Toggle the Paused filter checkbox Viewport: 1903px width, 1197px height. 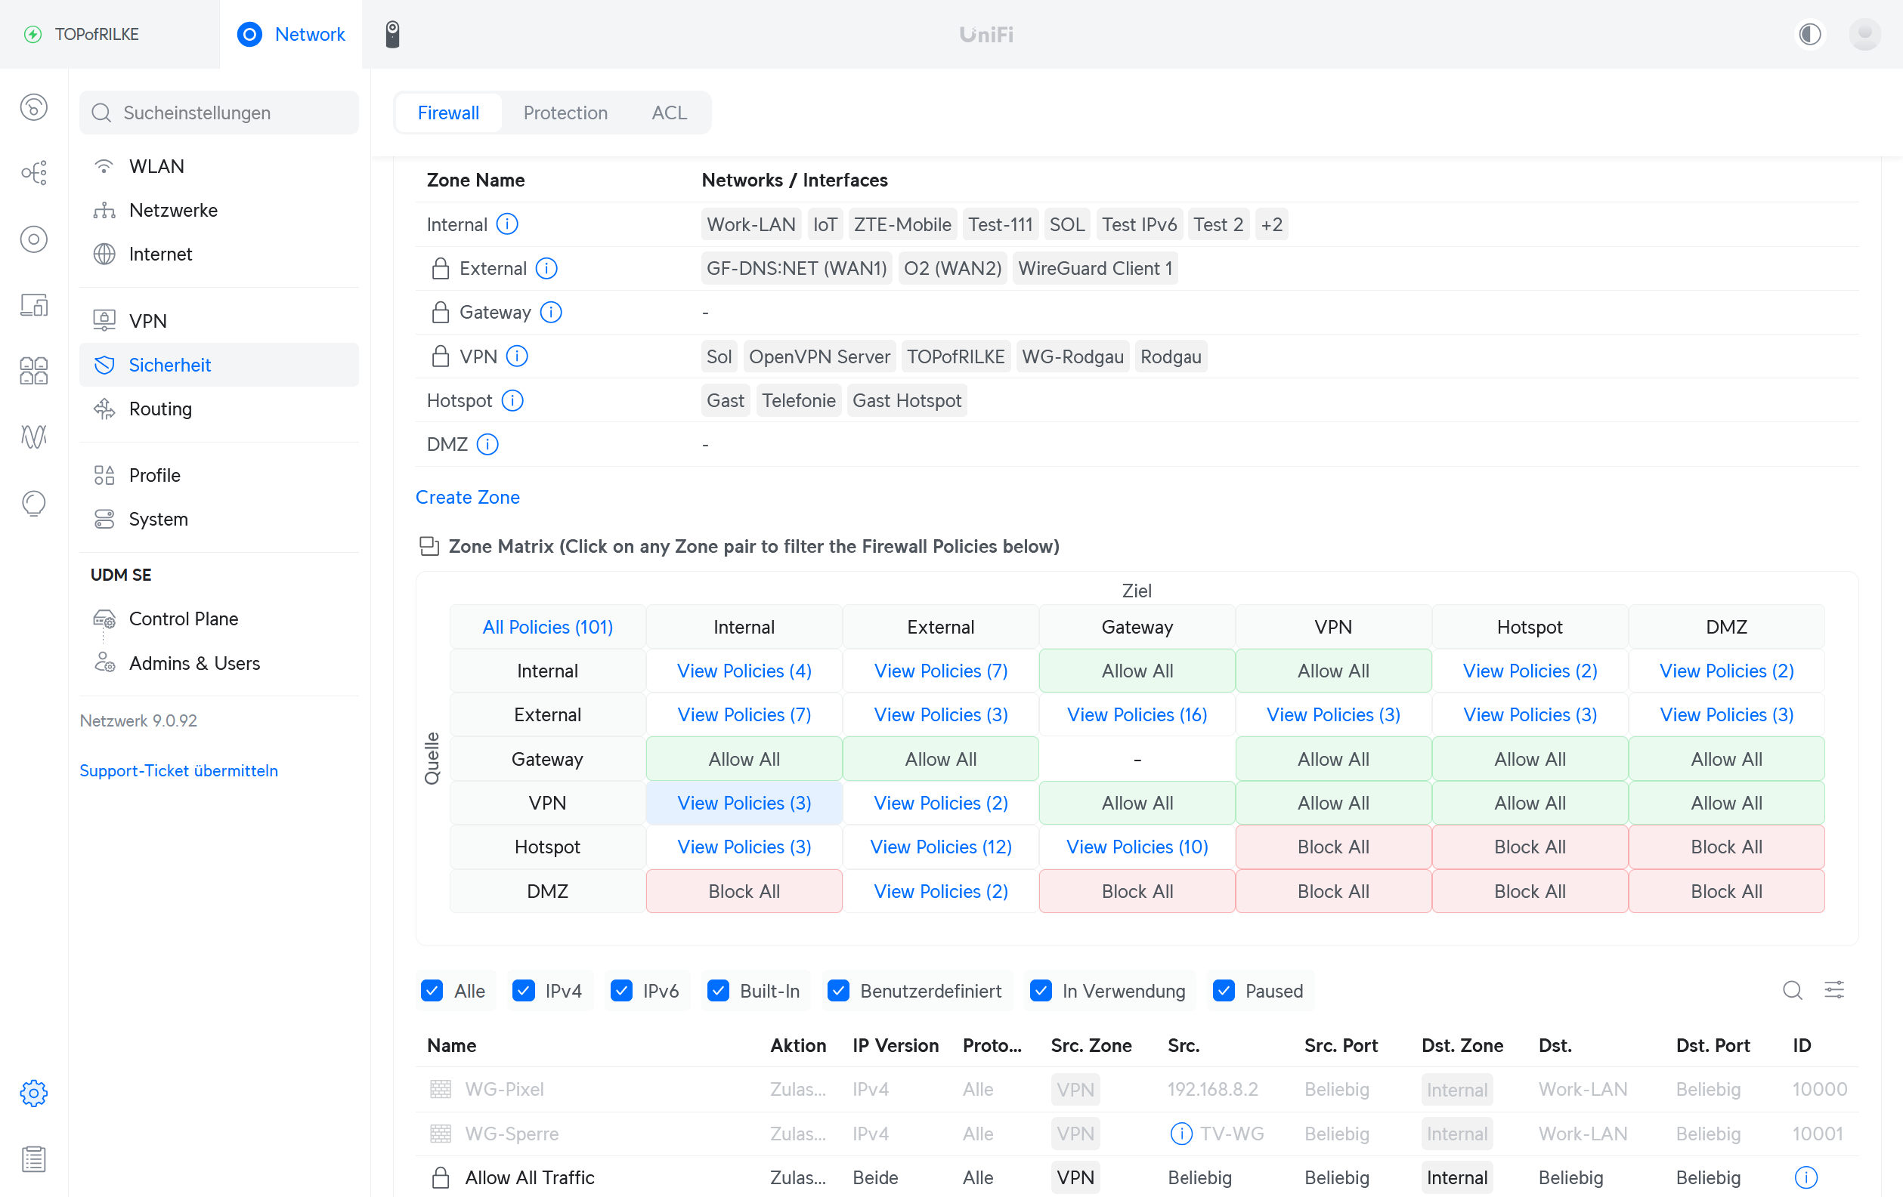click(x=1224, y=991)
